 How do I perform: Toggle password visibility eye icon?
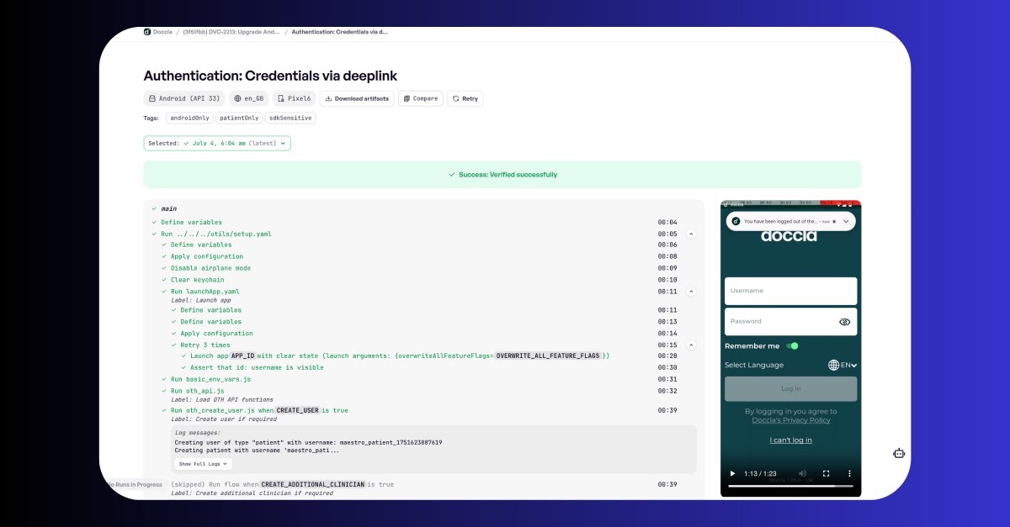[844, 322]
